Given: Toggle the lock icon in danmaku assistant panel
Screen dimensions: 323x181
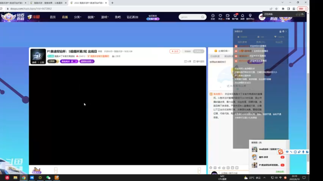Looking at the screenshot, I should 280,31.
